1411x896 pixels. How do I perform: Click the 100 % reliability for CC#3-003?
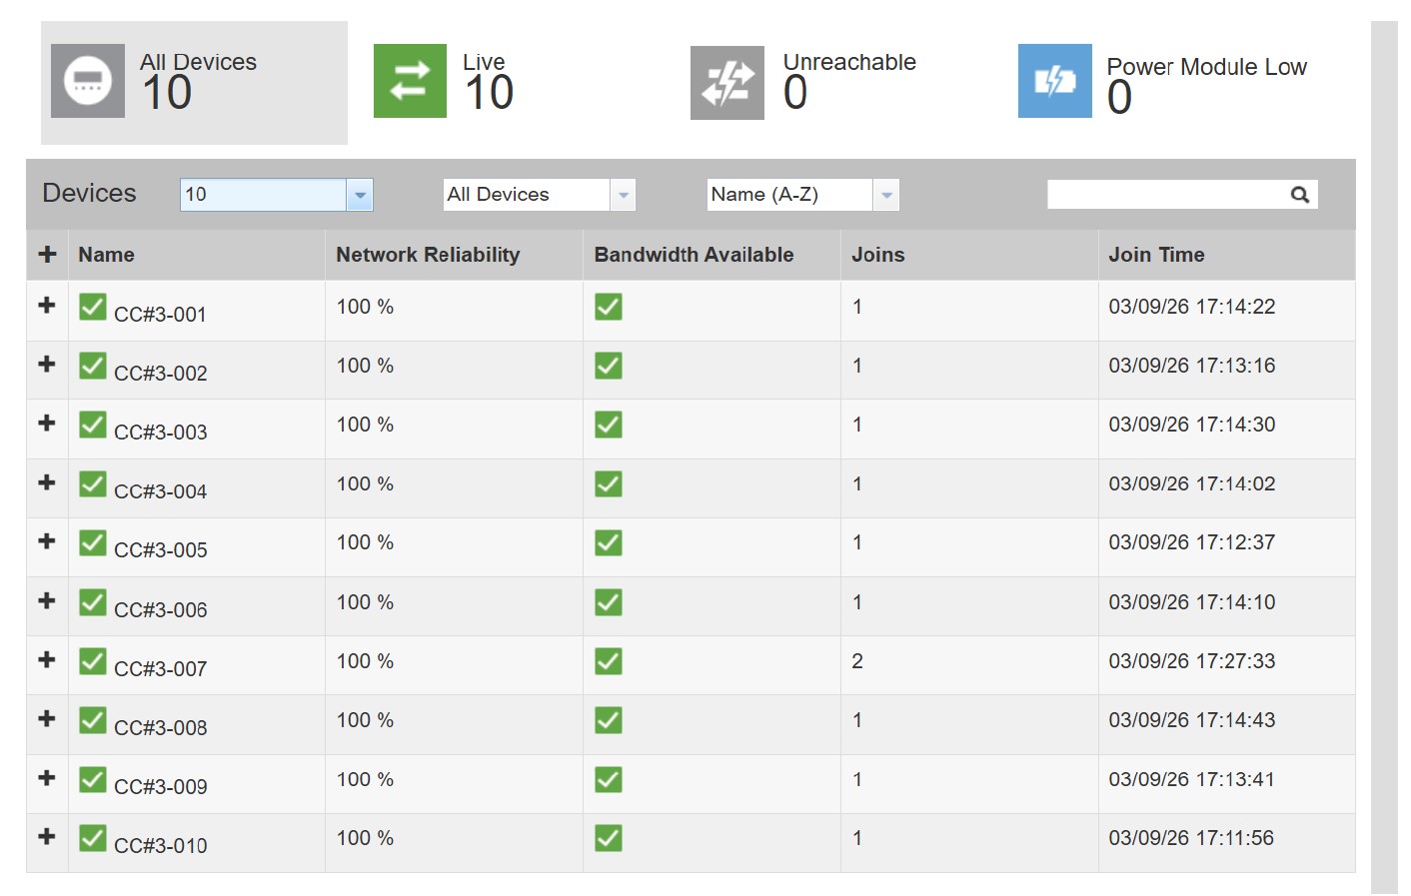(365, 425)
